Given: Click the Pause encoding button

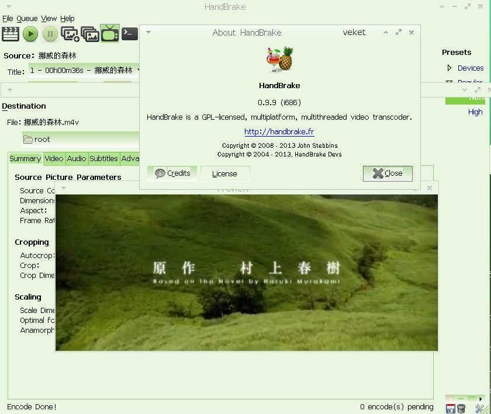Looking at the screenshot, I should (x=50, y=34).
